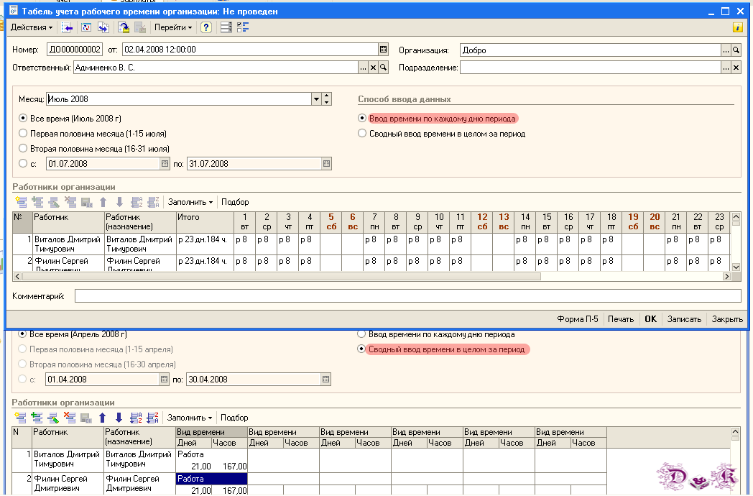Screen dimensions: 753x496
Task: Click the checklist settings icon in top toolbar
Action: point(243,27)
